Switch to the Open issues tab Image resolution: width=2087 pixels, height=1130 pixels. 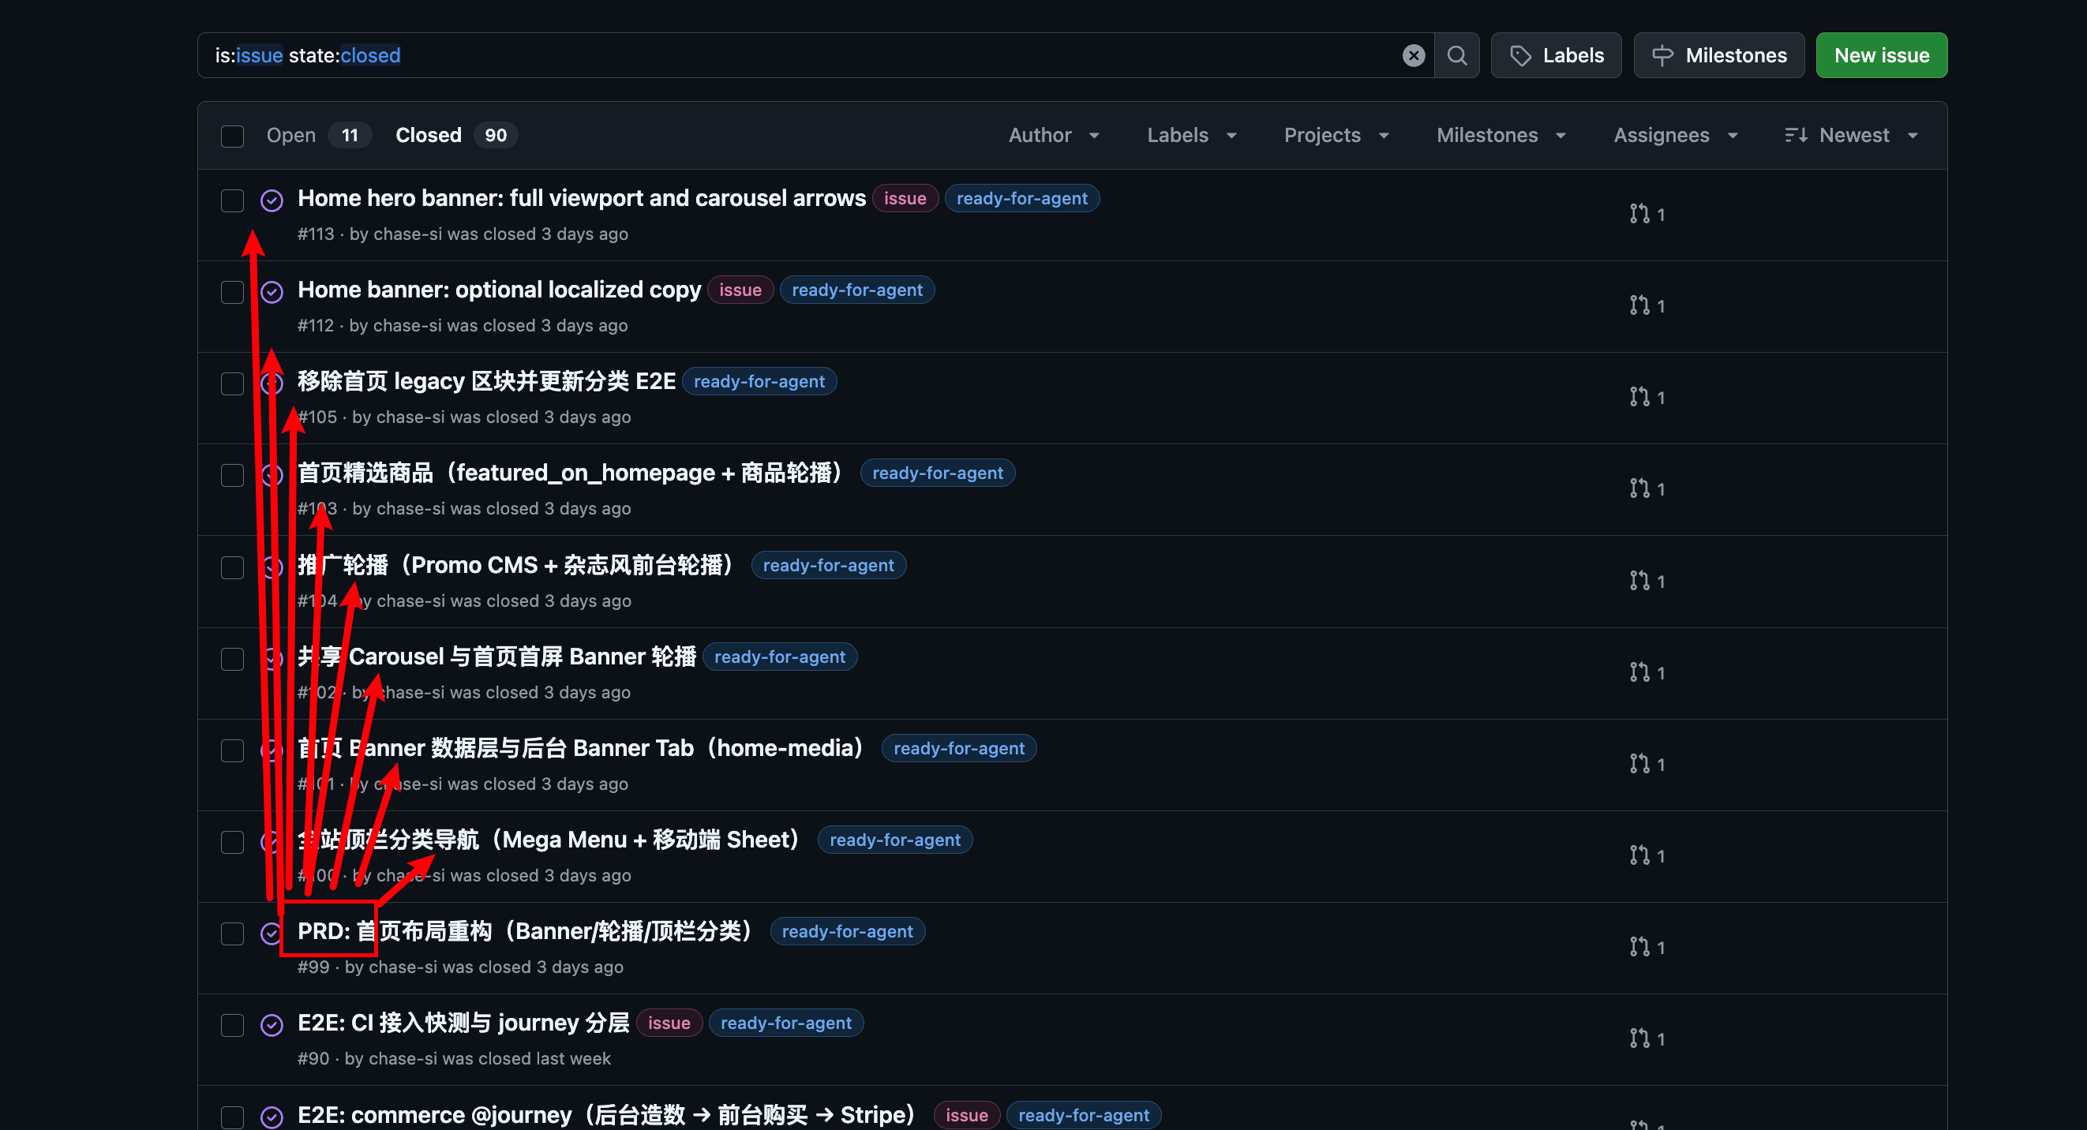(317, 135)
